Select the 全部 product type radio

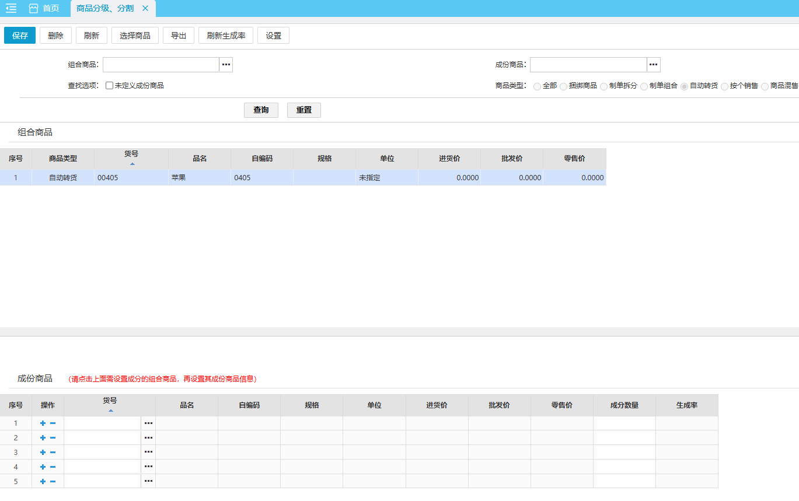tap(537, 86)
